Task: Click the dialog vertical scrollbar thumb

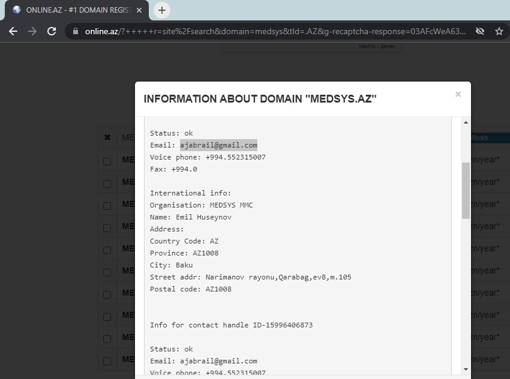Action: click(x=466, y=191)
